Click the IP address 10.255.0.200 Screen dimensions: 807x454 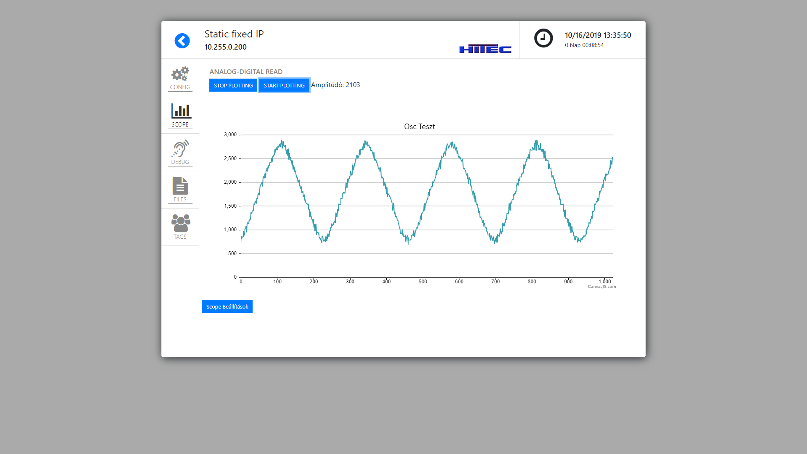coord(225,47)
